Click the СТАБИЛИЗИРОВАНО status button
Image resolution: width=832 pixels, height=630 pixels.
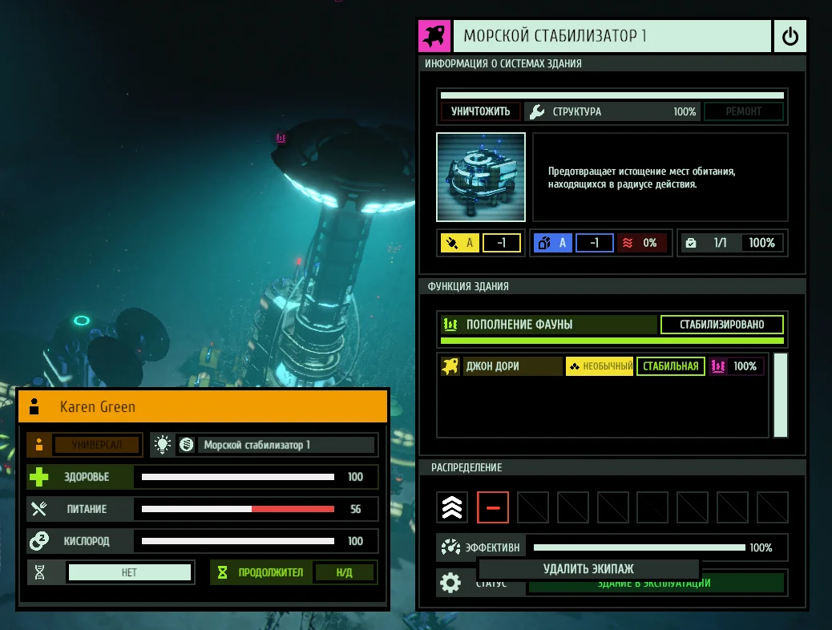[x=721, y=325]
